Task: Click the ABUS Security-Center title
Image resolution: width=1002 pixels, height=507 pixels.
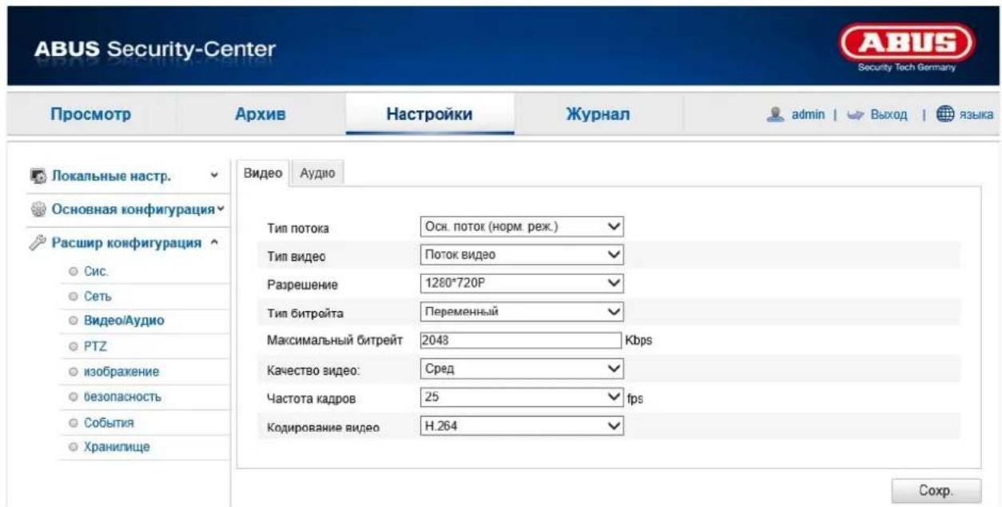Action: pos(155,50)
